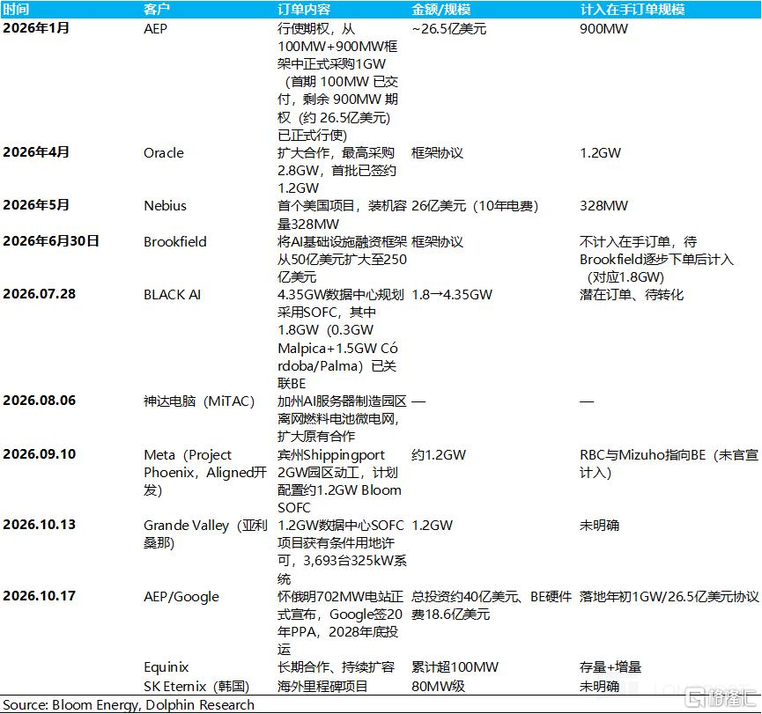This screenshot has height=714, width=762.
Task: Click the 潜在订单、待转化 cell
Action: 632,295
